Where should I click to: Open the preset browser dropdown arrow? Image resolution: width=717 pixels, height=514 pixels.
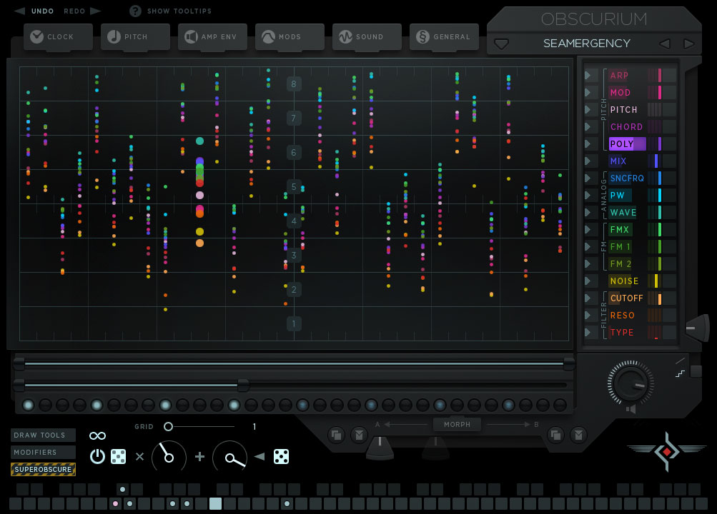[x=501, y=44]
